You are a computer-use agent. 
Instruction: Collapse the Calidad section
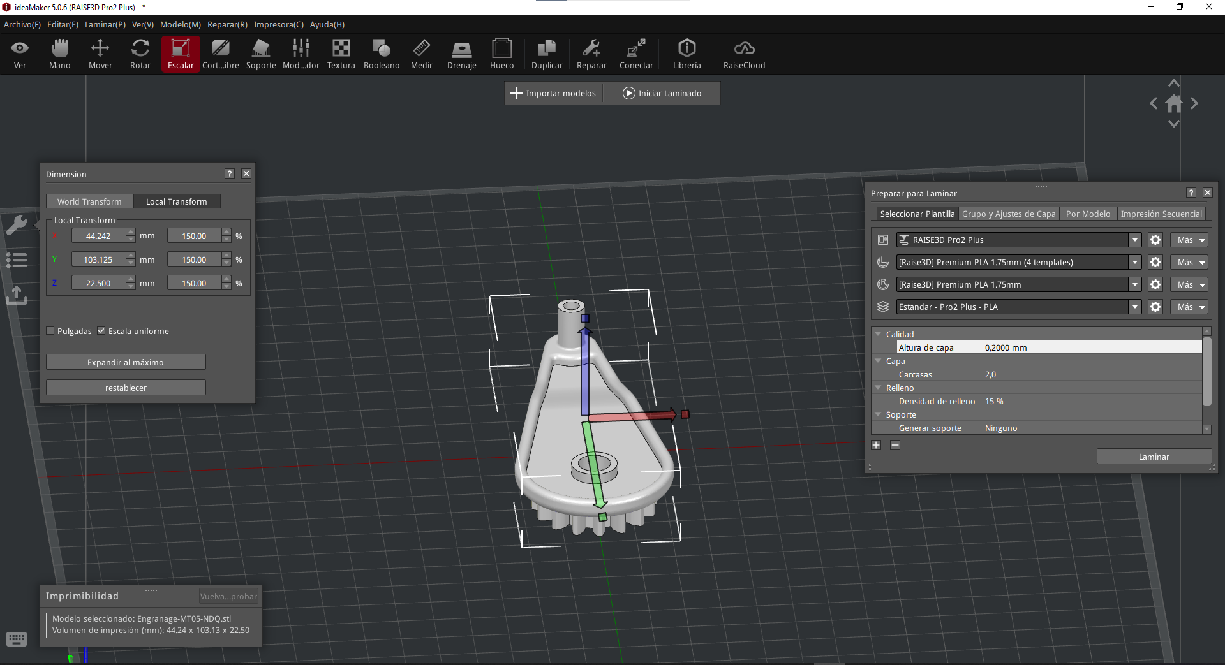[x=878, y=334]
